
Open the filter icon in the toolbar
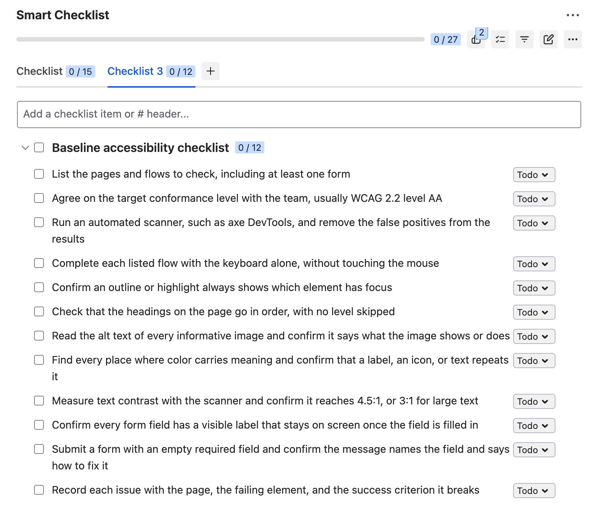tap(524, 39)
